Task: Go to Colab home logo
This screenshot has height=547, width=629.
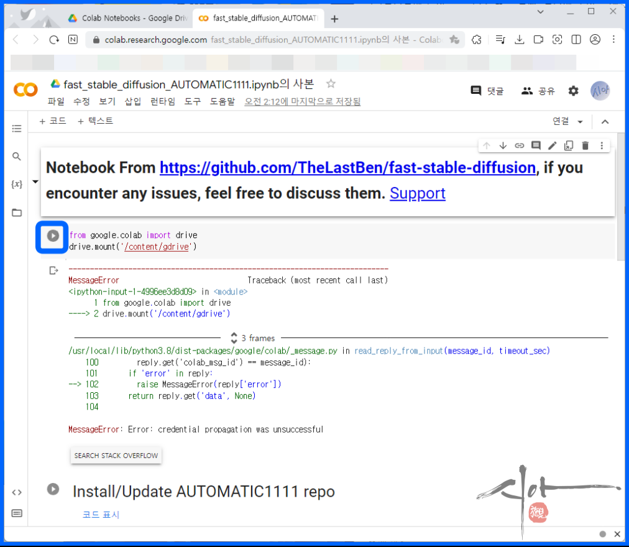Action: click(x=25, y=90)
